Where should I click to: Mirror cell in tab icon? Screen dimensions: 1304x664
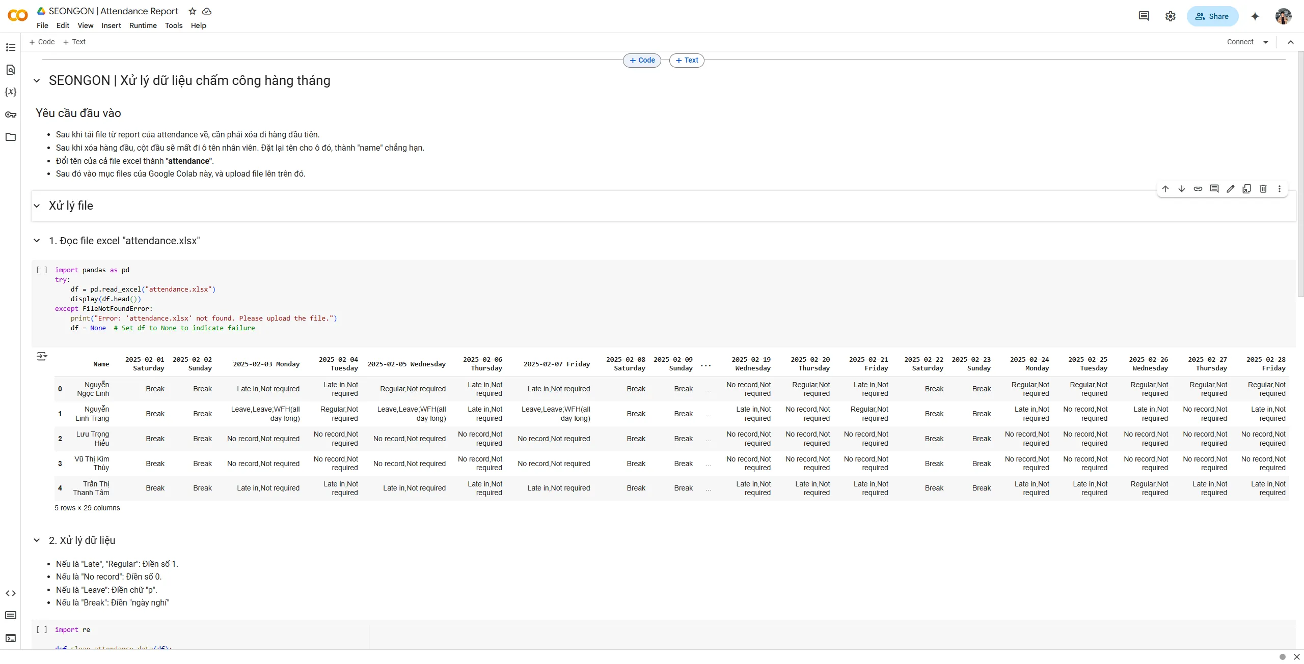click(x=1247, y=189)
